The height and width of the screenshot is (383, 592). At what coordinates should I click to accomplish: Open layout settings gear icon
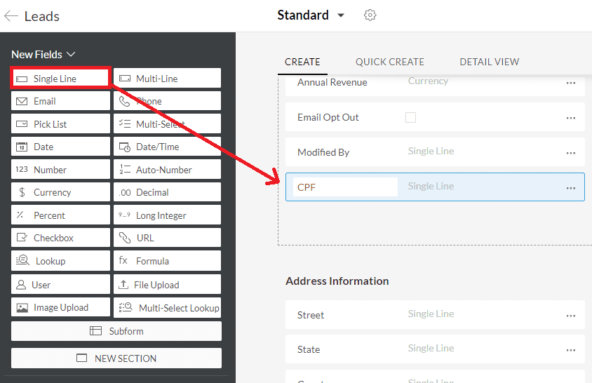370,15
